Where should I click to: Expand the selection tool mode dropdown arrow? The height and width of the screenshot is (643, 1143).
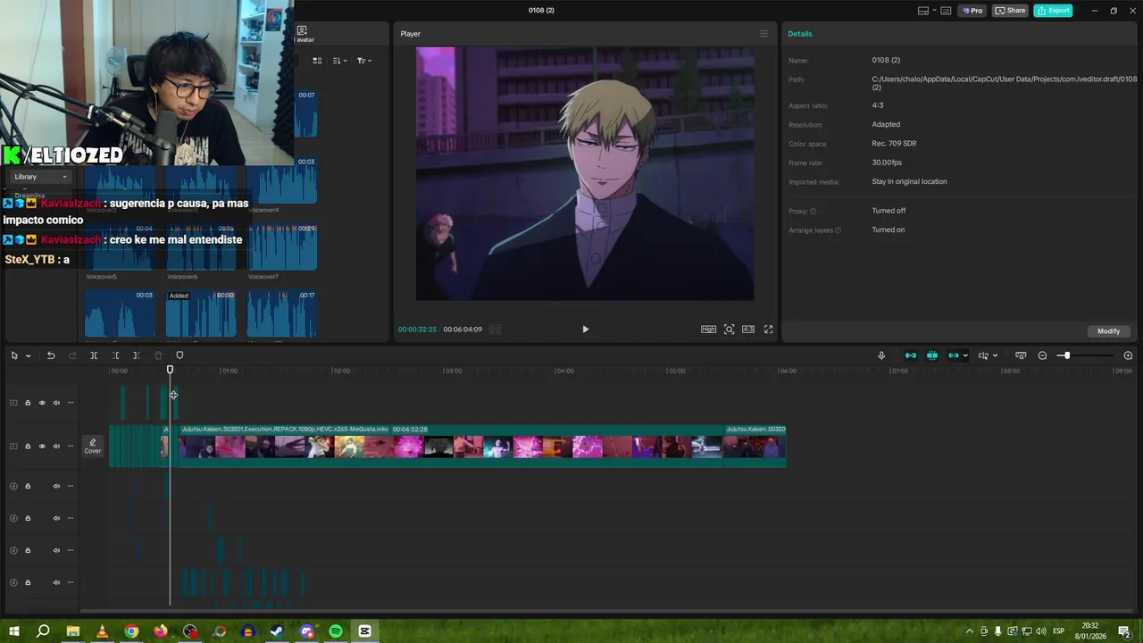tap(28, 355)
